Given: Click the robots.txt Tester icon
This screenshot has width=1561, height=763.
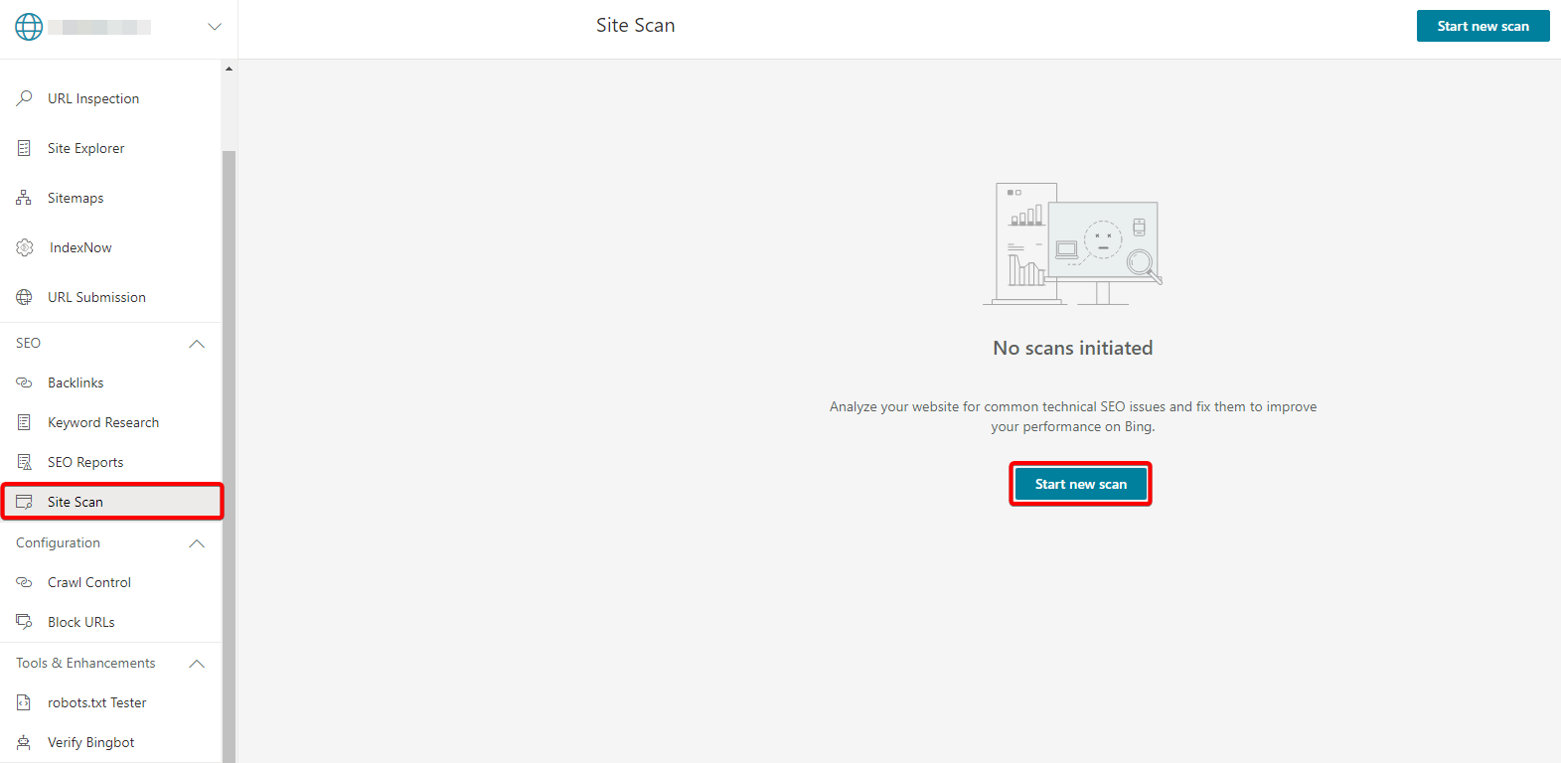Looking at the screenshot, I should (25, 702).
